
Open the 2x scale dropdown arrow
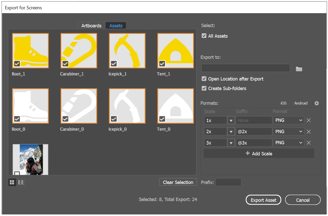pos(231,132)
